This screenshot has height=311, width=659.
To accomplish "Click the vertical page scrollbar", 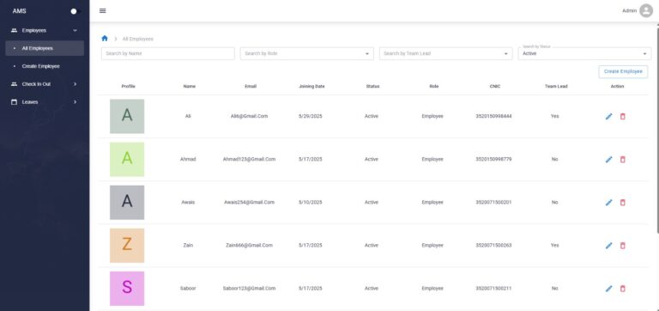I will pos(657,130).
